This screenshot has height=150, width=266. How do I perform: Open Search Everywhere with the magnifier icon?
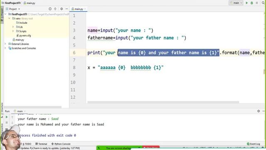(263, 3)
